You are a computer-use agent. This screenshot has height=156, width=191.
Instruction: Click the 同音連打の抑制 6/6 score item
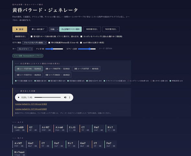tap(76, 81)
